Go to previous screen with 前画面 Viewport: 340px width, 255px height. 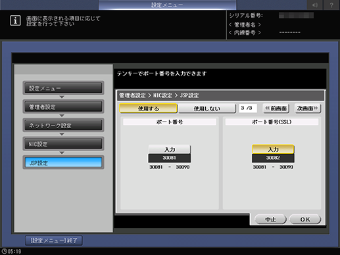pyautogui.click(x=276, y=108)
